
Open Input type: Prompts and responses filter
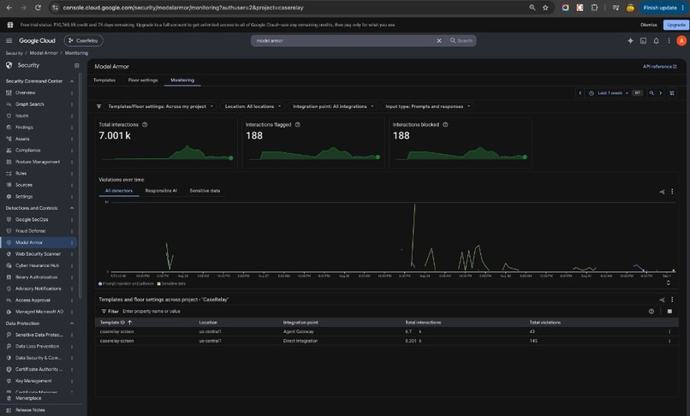coord(428,106)
